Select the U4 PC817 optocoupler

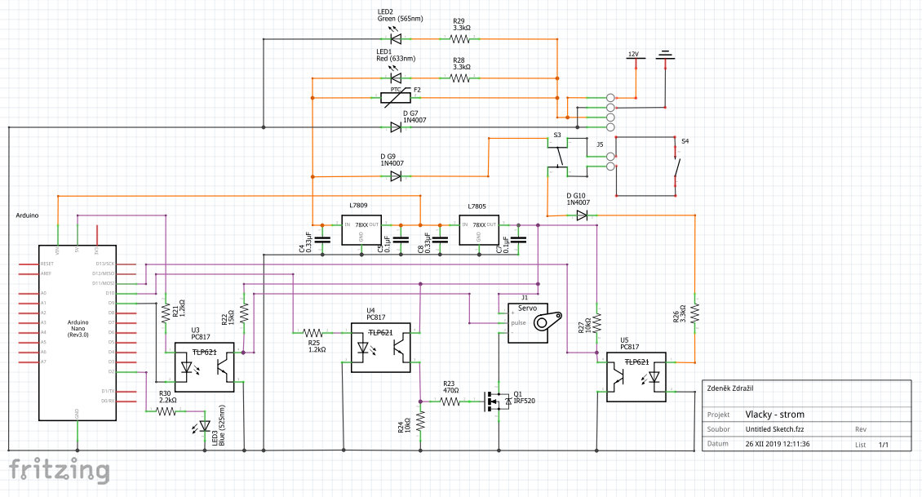[380, 348]
